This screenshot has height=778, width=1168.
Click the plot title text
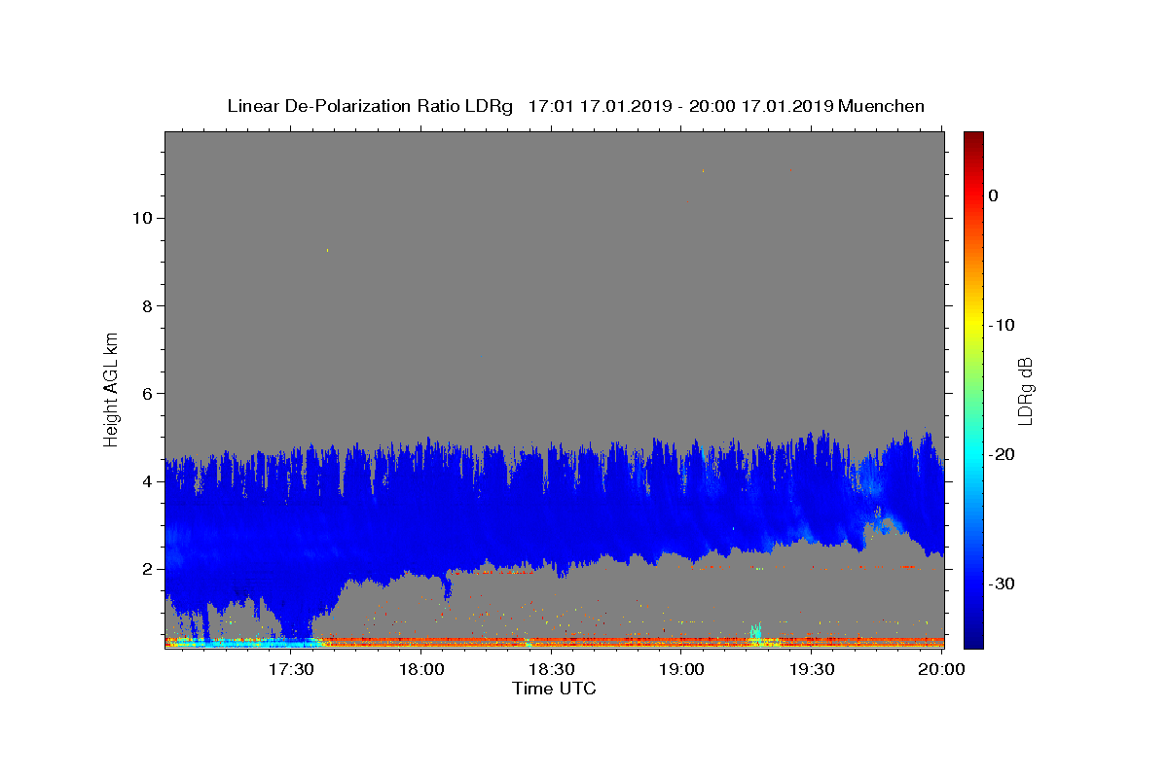tap(575, 106)
